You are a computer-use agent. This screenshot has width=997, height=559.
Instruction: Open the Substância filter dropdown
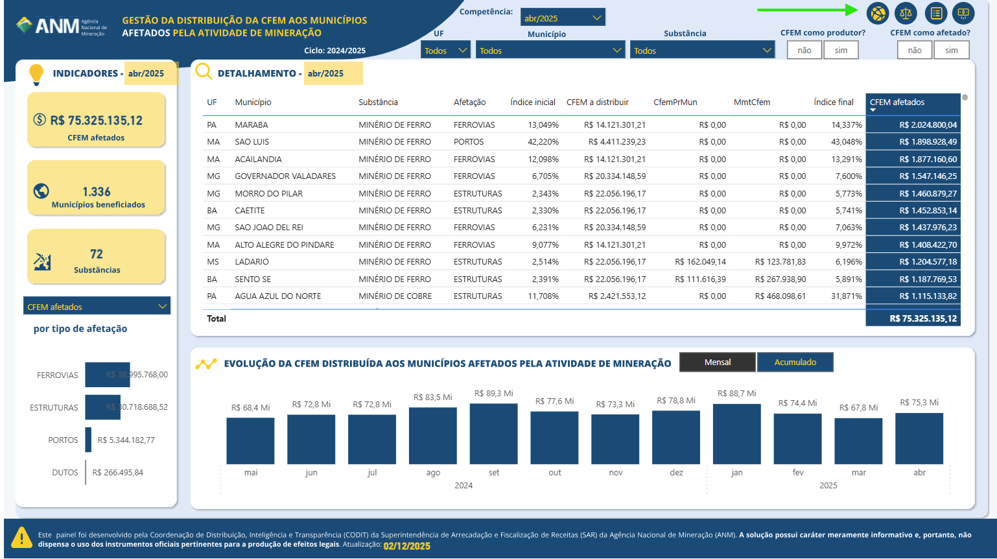pos(702,51)
